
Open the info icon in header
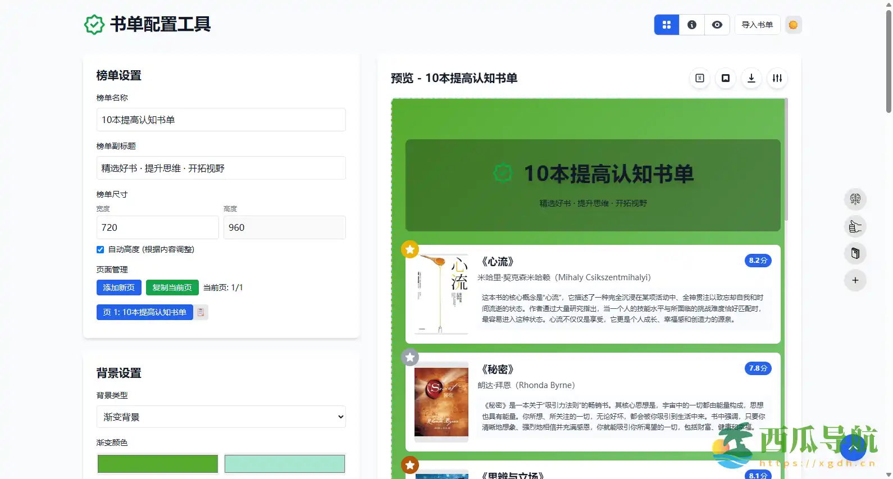click(692, 25)
